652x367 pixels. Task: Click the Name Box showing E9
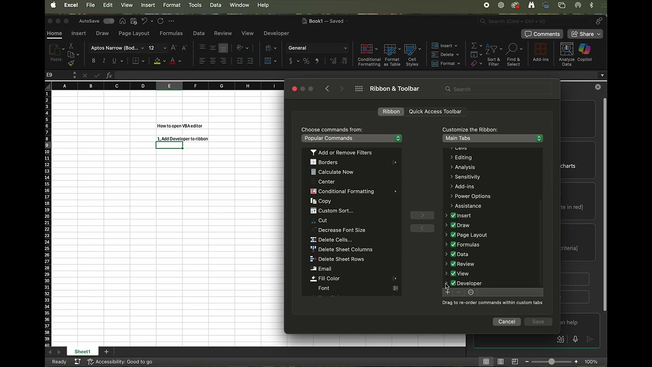[58, 75]
